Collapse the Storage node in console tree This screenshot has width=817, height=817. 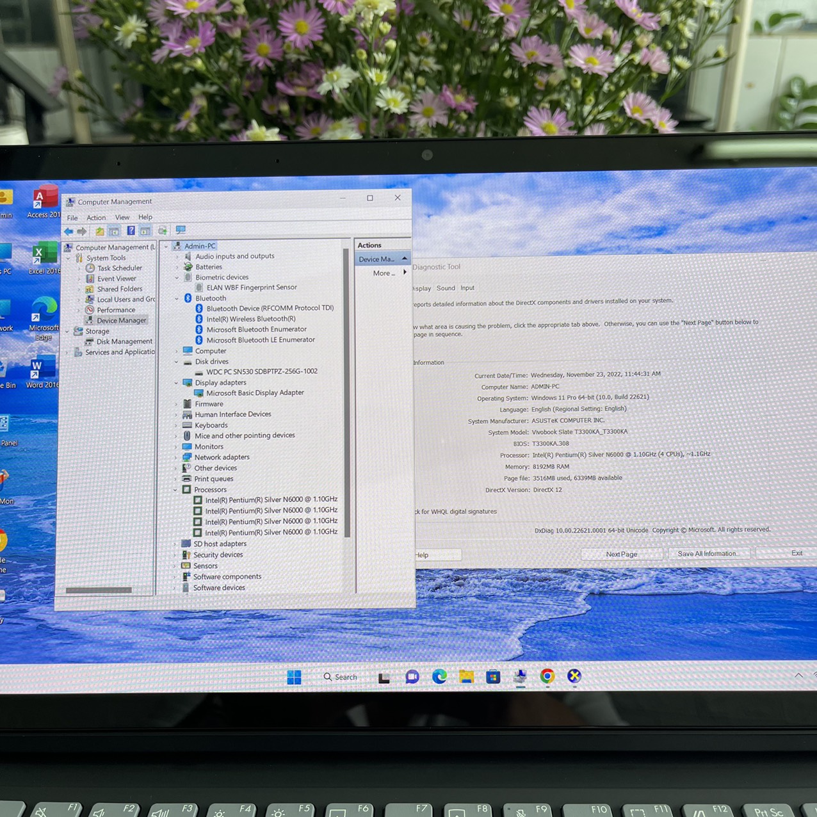pos(67,332)
